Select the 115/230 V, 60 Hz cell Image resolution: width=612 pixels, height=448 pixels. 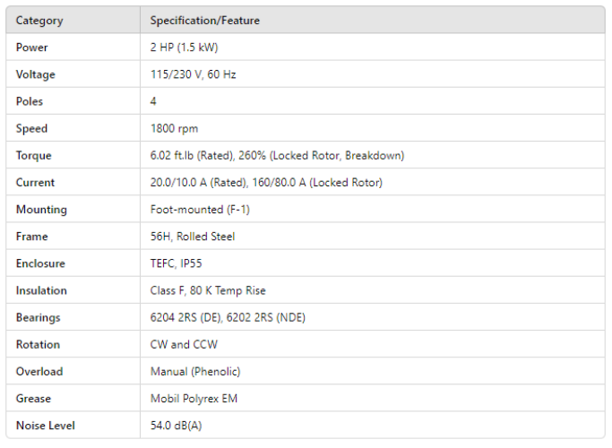[x=194, y=74]
